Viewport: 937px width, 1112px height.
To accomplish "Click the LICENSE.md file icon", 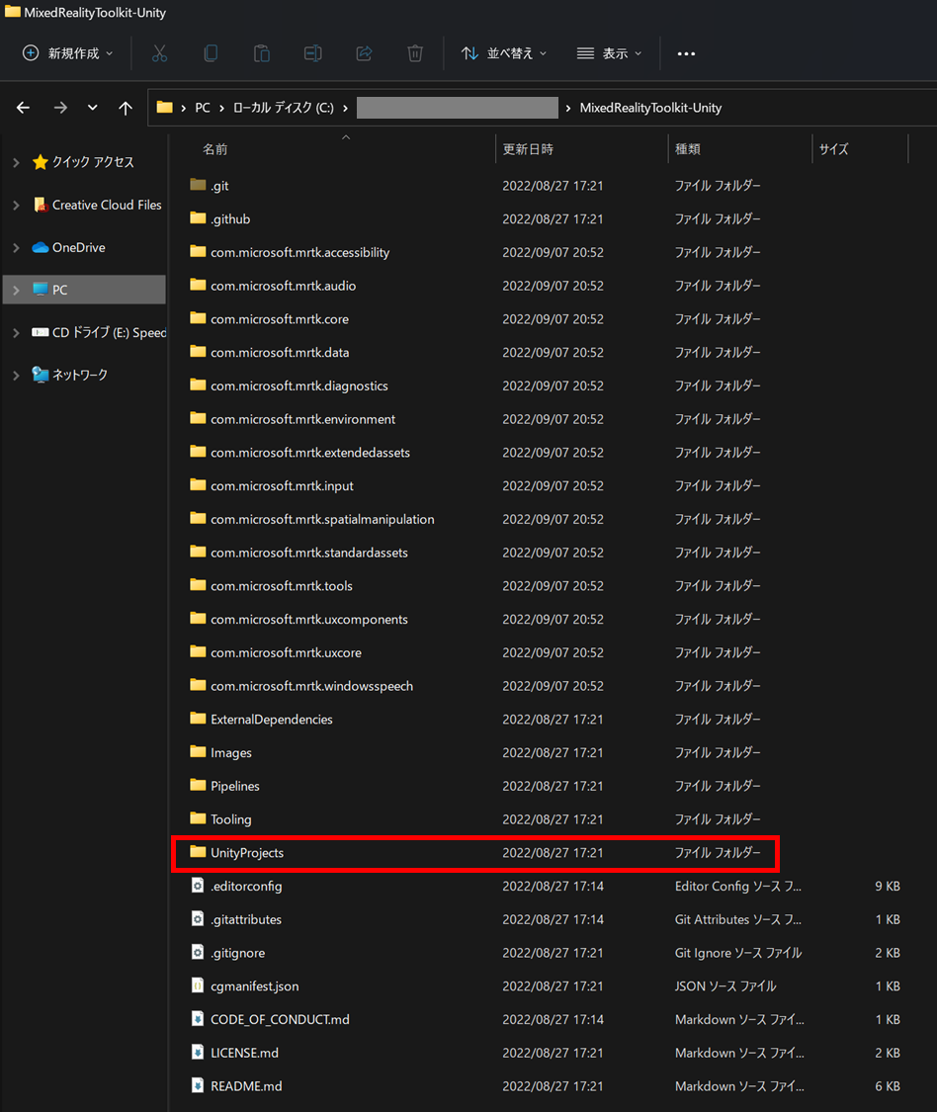I will point(198,1052).
